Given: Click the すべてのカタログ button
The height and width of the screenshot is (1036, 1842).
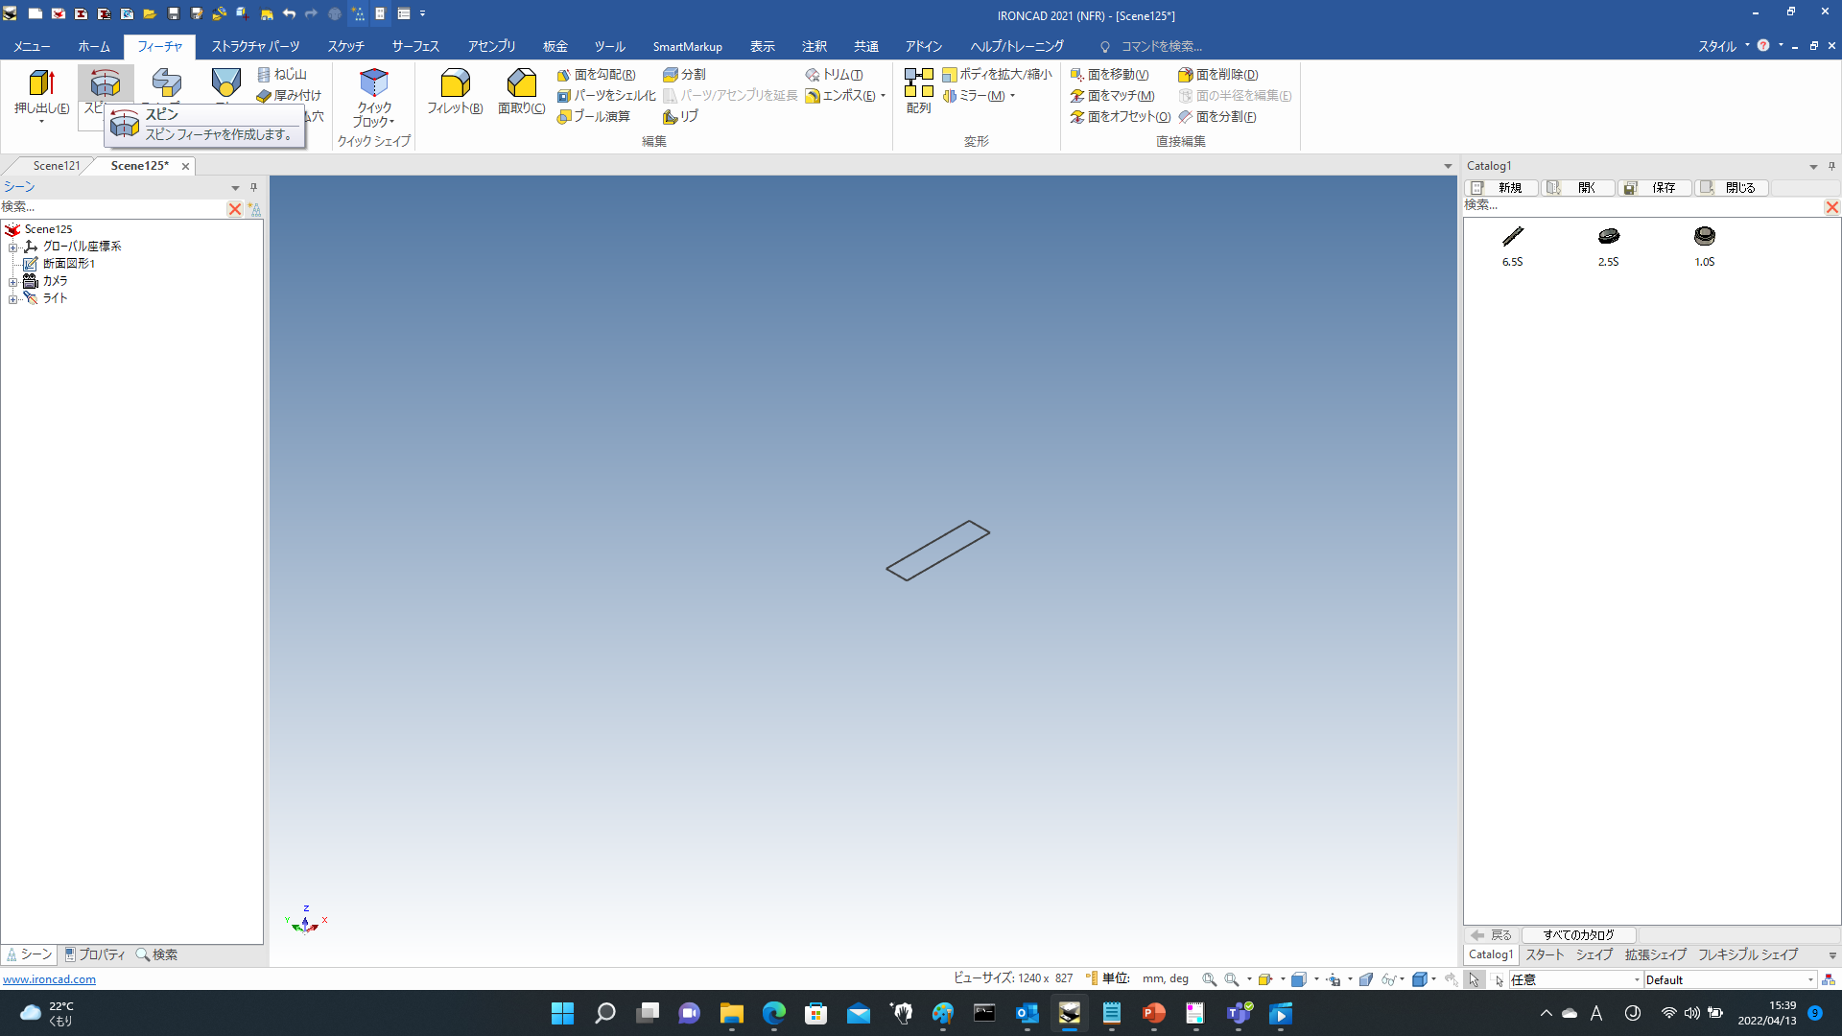Looking at the screenshot, I should (1578, 934).
